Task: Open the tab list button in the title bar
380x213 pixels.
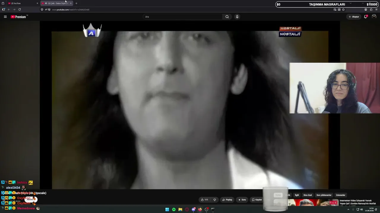Action: pyautogui.click(x=3, y=3)
